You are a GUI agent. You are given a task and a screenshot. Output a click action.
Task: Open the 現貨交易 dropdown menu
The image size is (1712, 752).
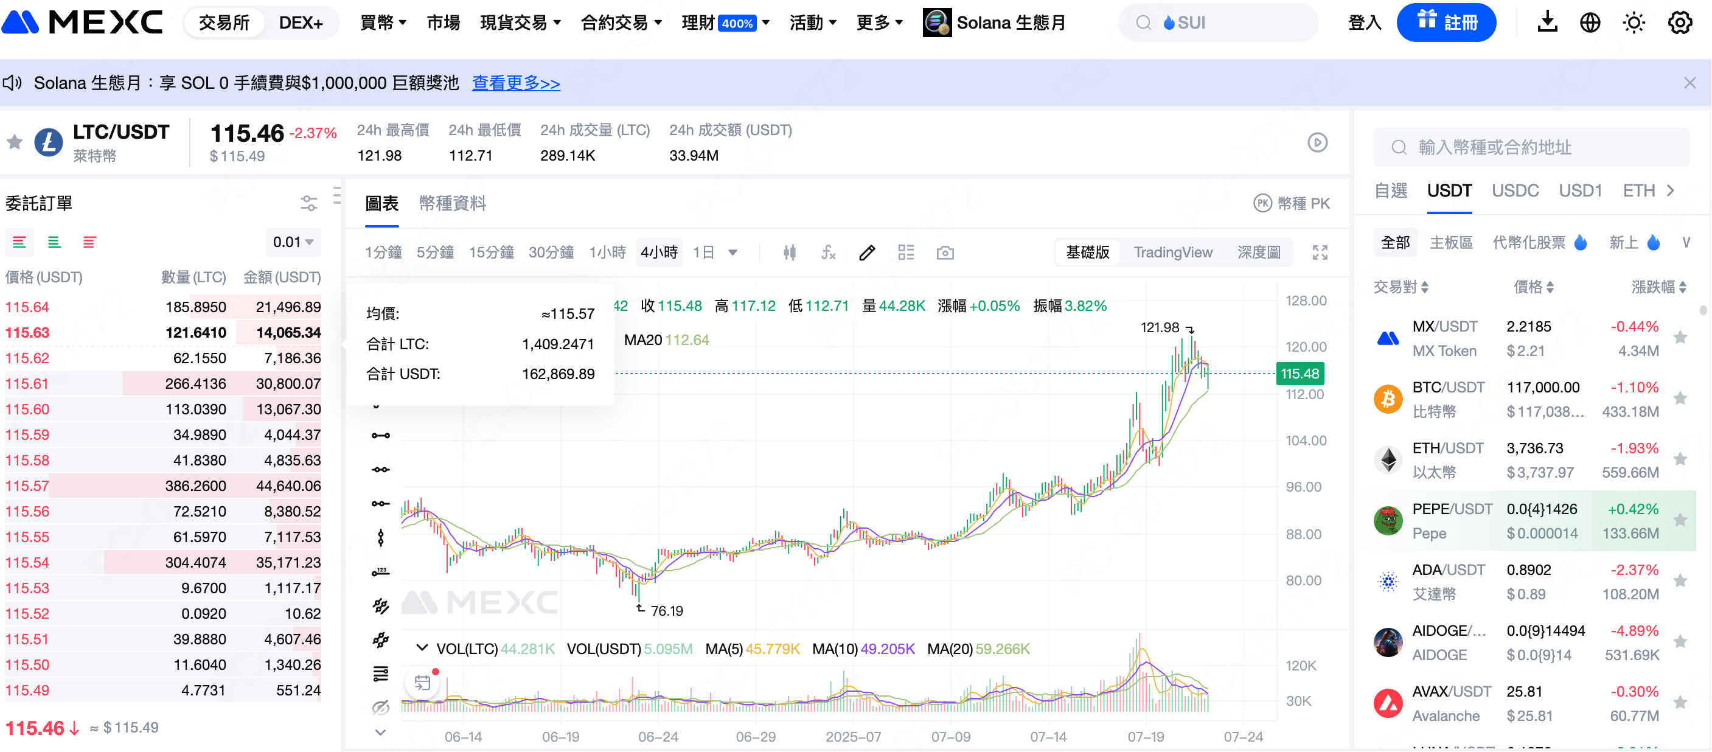pyautogui.click(x=520, y=23)
